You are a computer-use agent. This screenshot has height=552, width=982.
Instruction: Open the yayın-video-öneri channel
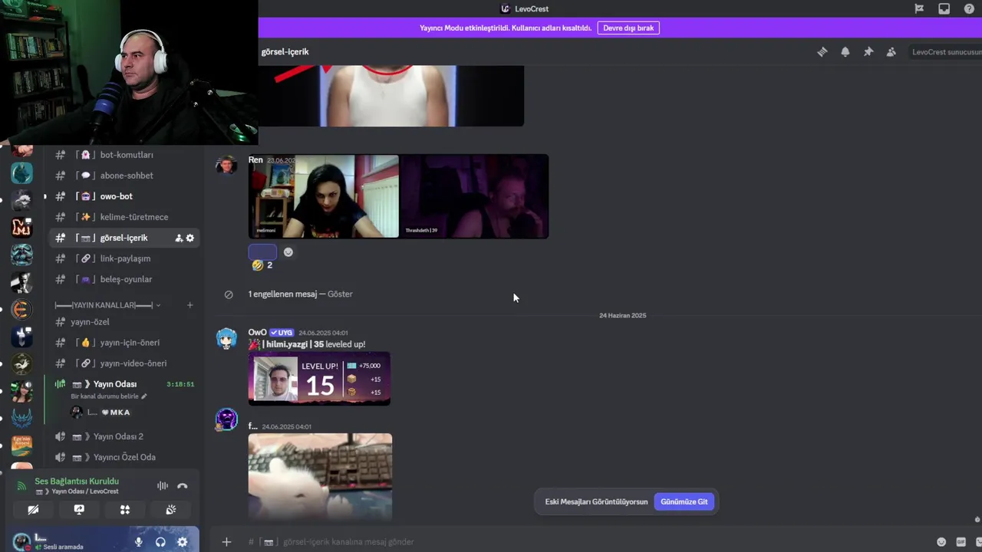126,363
